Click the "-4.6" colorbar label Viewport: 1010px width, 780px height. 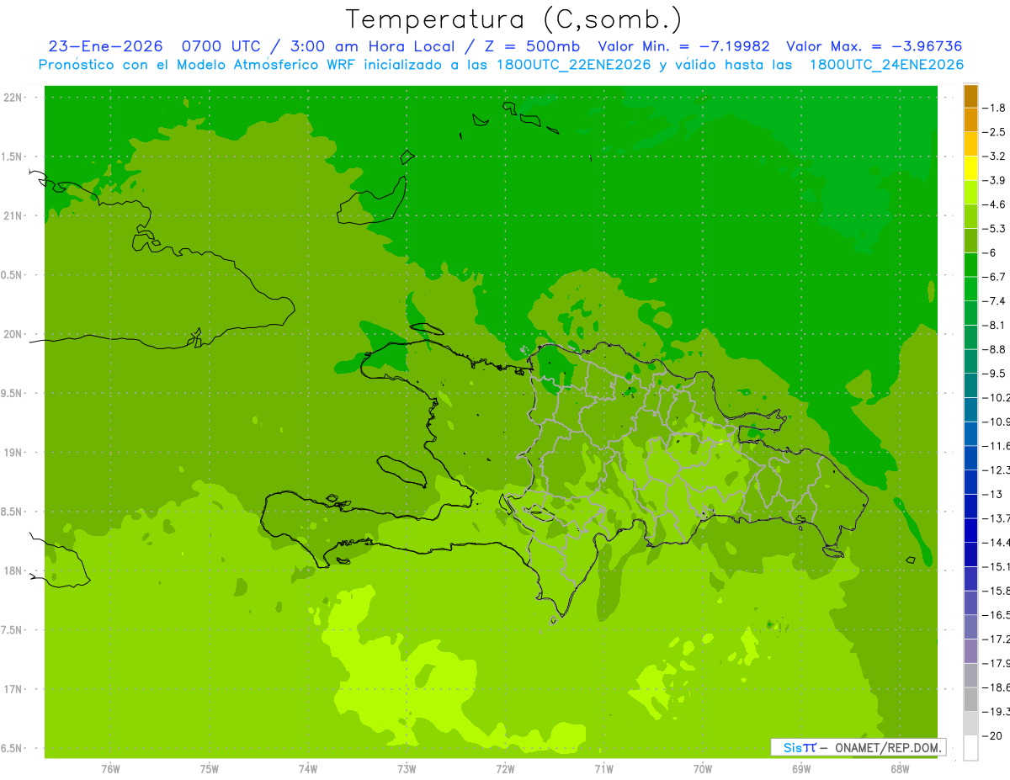pos(995,204)
